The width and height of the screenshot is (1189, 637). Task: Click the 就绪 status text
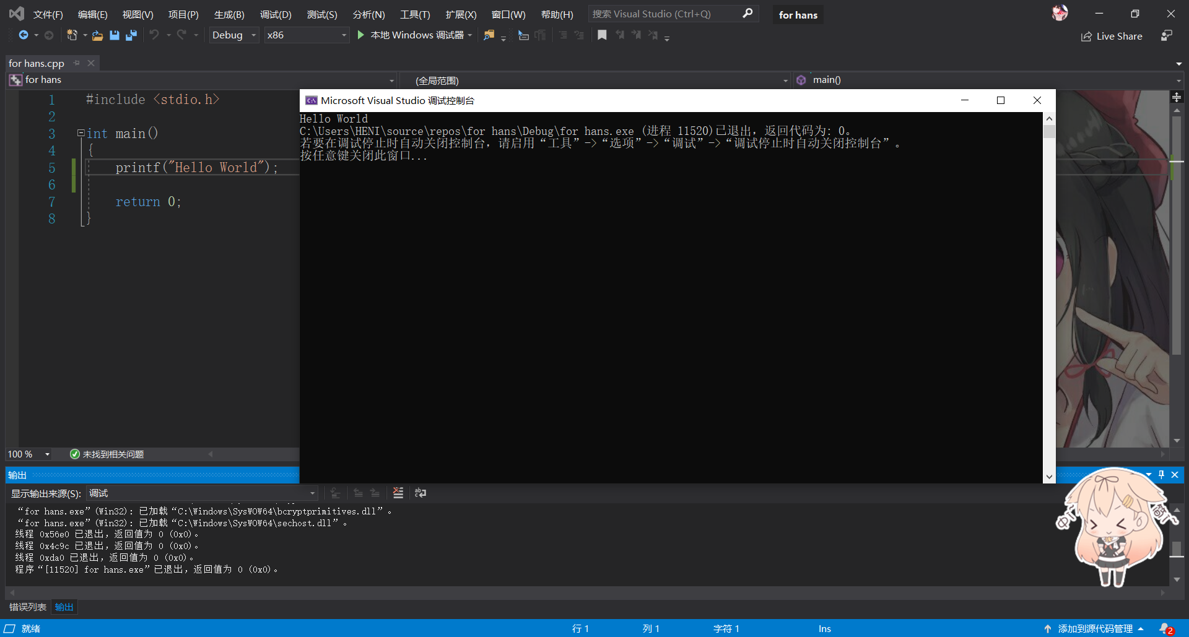(31, 628)
